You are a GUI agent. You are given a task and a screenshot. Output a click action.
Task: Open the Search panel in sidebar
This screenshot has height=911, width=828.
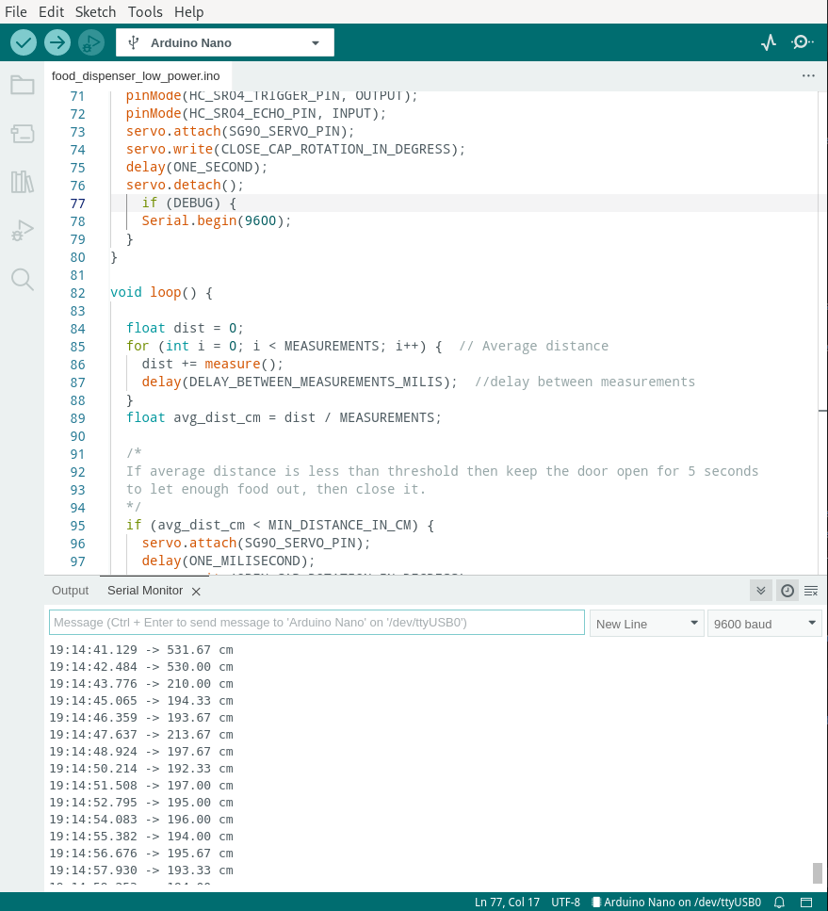tap(22, 279)
